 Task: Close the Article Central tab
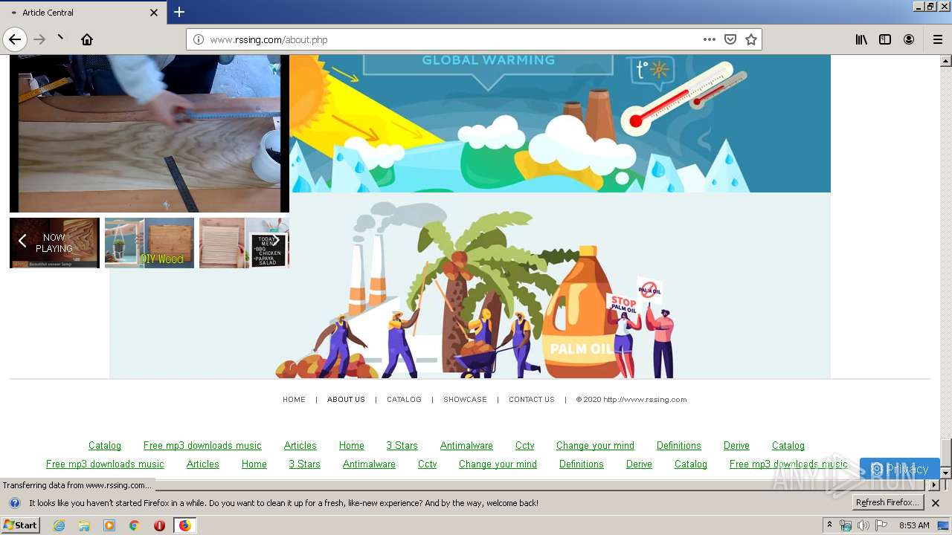click(x=154, y=13)
